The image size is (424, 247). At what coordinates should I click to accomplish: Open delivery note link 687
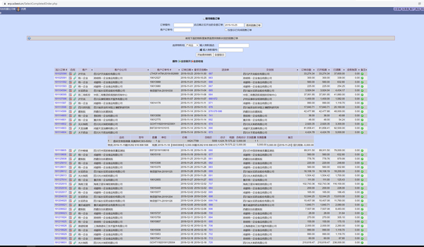click(211, 74)
